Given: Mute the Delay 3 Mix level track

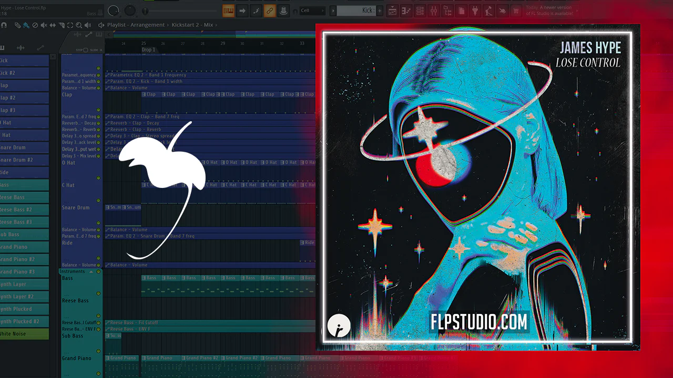Looking at the screenshot, I should coord(98,156).
